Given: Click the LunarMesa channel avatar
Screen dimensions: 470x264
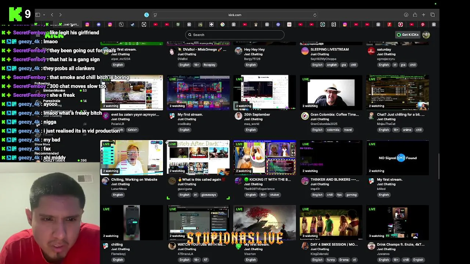Looking at the screenshot, I should coord(105,181).
